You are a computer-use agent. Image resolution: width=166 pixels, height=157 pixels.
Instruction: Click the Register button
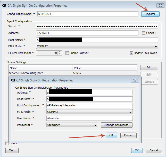150,14
